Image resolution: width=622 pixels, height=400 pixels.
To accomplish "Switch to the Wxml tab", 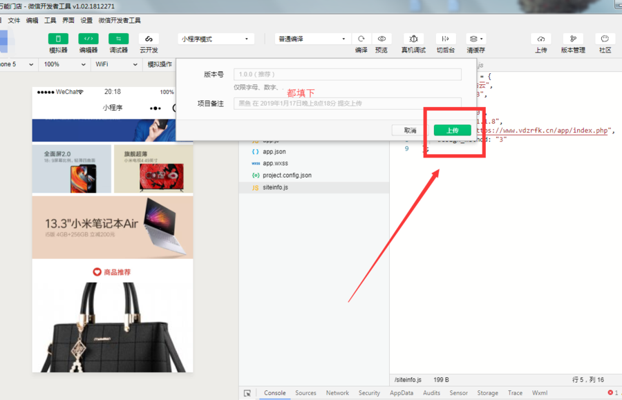I will point(540,393).
